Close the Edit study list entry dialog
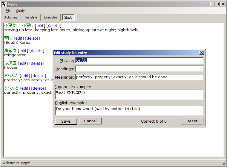 [x=201, y=53]
